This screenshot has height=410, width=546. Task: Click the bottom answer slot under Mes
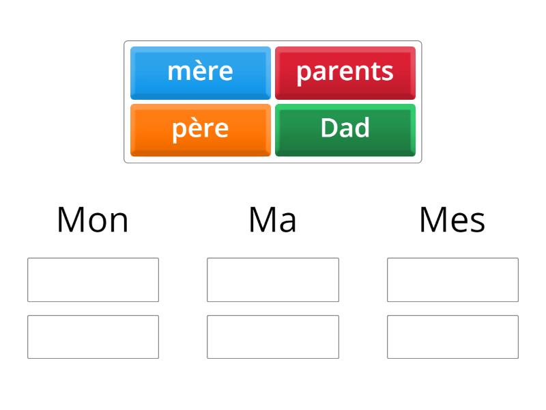(x=452, y=336)
